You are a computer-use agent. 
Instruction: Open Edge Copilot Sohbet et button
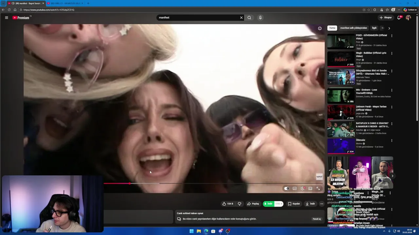point(410,10)
